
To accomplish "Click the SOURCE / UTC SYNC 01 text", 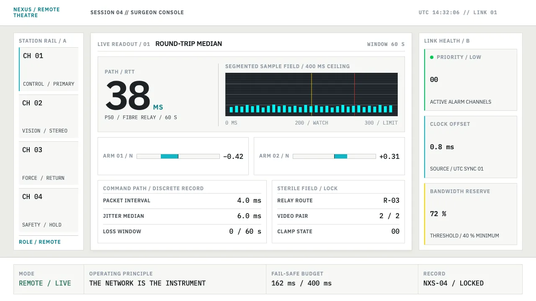I will (456, 169).
